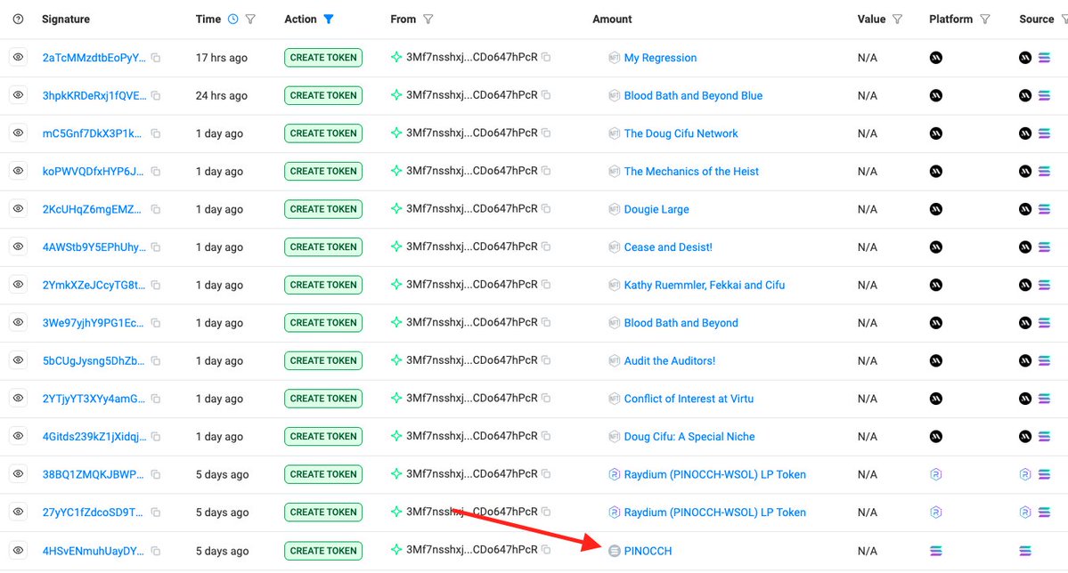
Task: Click NFT icon beside Cease and Desist!
Action: (614, 247)
